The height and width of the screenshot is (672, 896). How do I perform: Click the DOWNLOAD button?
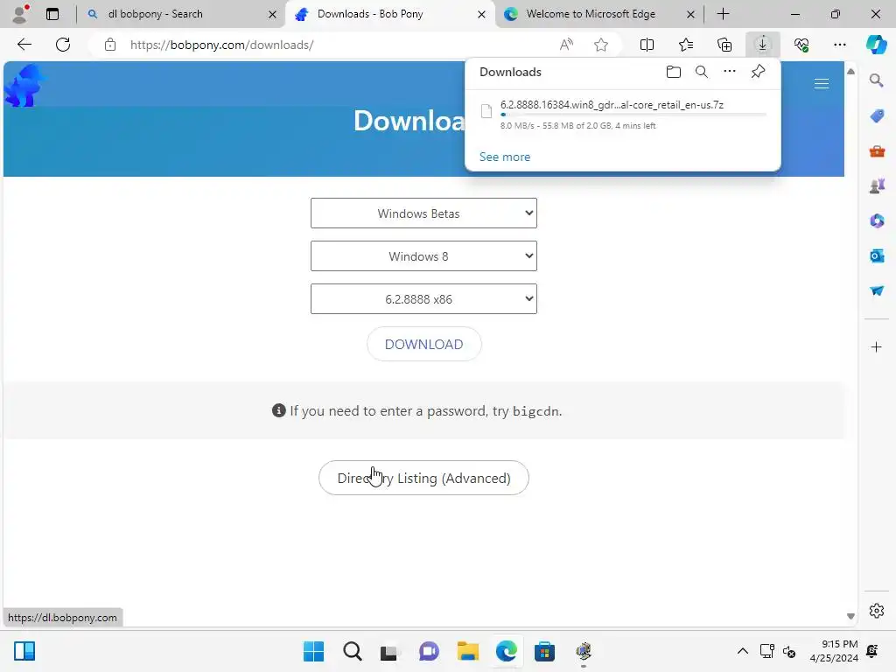click(424, 344)
